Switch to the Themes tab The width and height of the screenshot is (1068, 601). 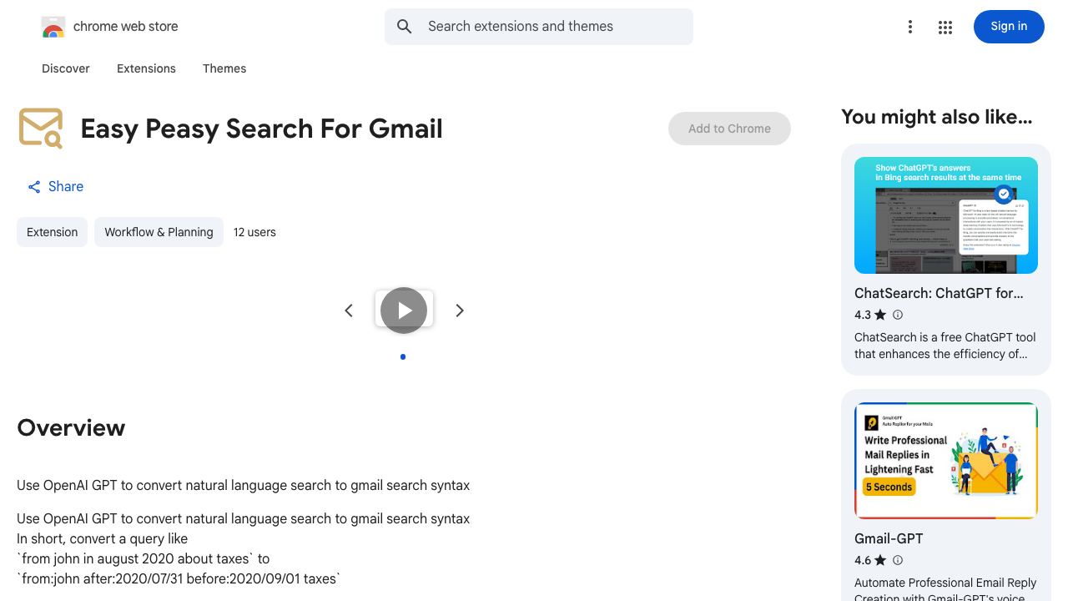224,68
